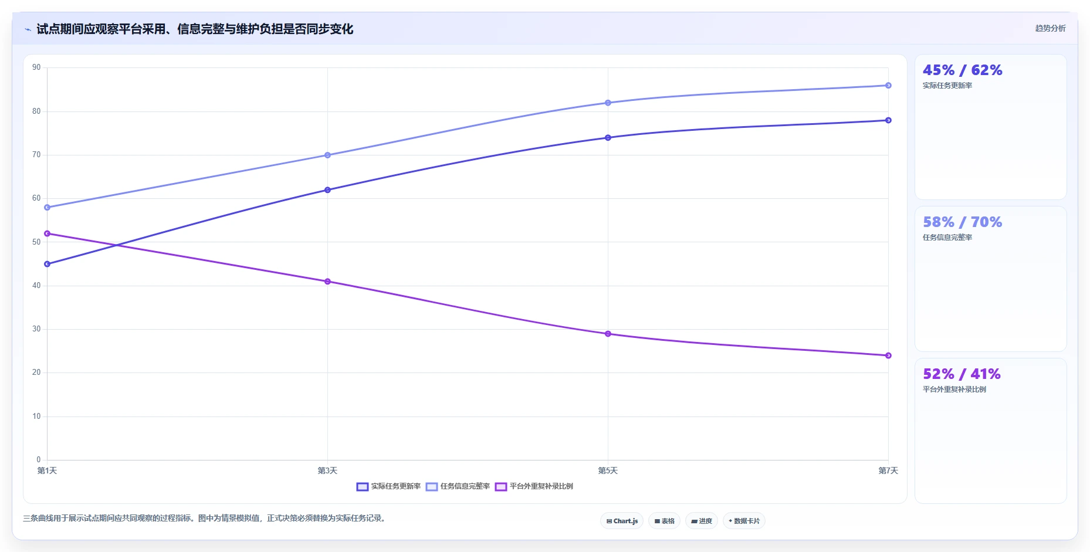The image size is (1090, 552).
Task: Click the 第7天 x-axis label
Action: point(888,470)
